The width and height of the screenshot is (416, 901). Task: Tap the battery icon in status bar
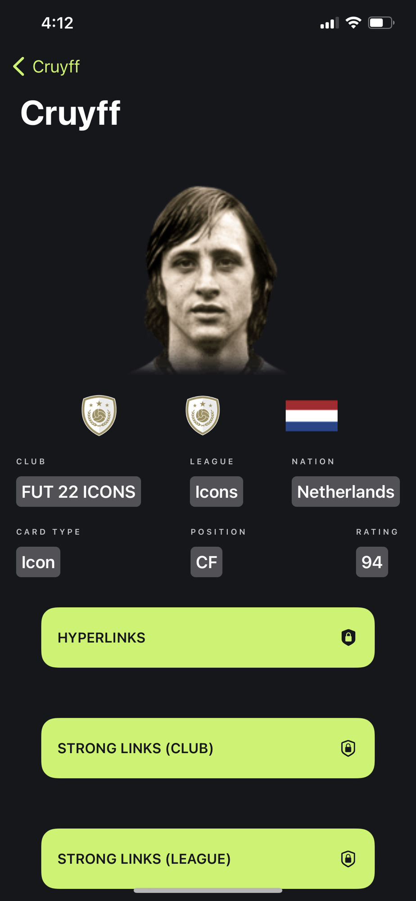[381, 23]
